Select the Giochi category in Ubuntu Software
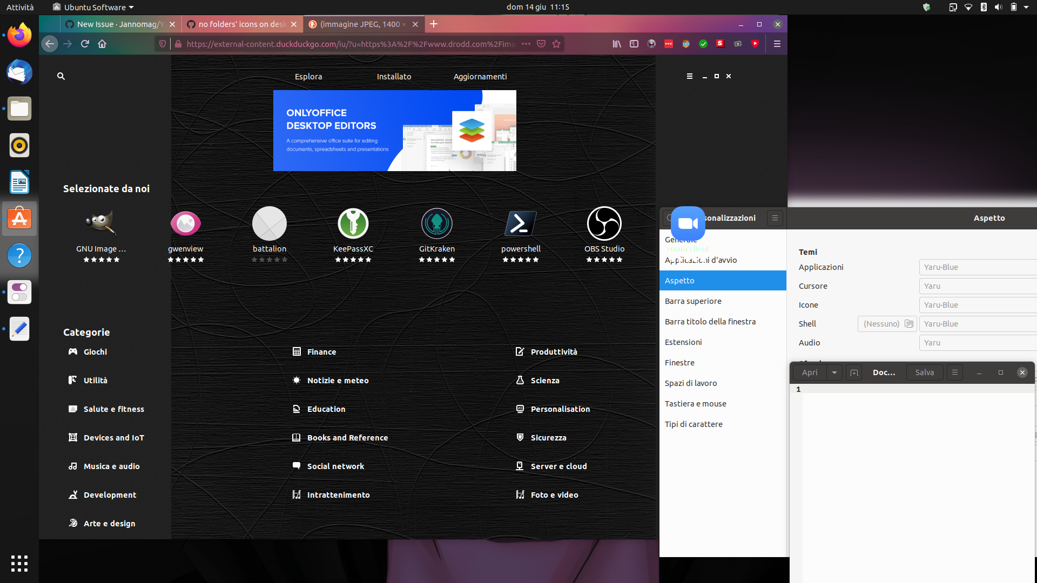 [x=95, y=351]
